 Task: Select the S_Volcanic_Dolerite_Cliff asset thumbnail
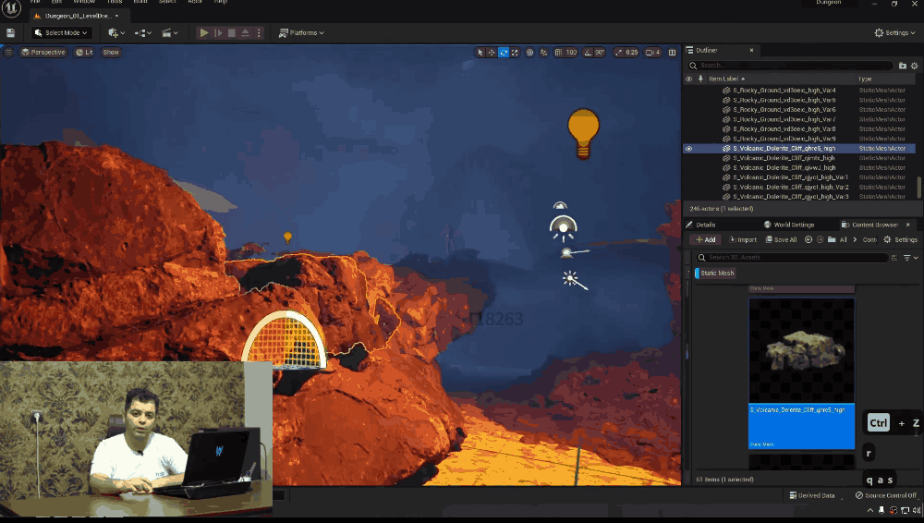pos(801,350)
